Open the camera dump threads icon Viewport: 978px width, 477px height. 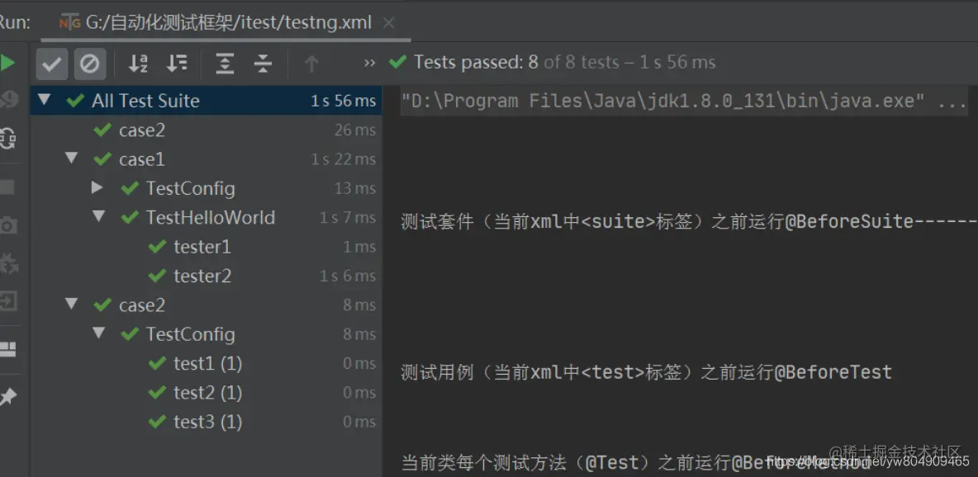click(8, 225)
